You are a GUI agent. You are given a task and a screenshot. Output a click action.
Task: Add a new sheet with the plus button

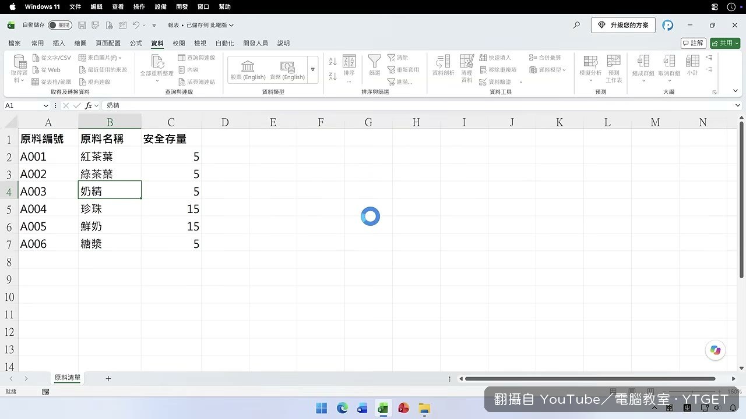point(108,378)
